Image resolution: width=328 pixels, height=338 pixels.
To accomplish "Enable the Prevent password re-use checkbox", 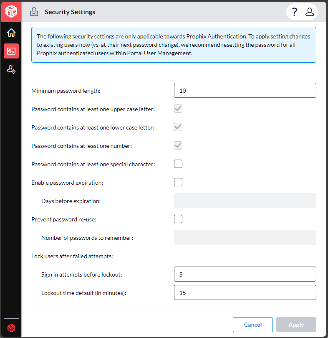I will [x=178, y=219].
